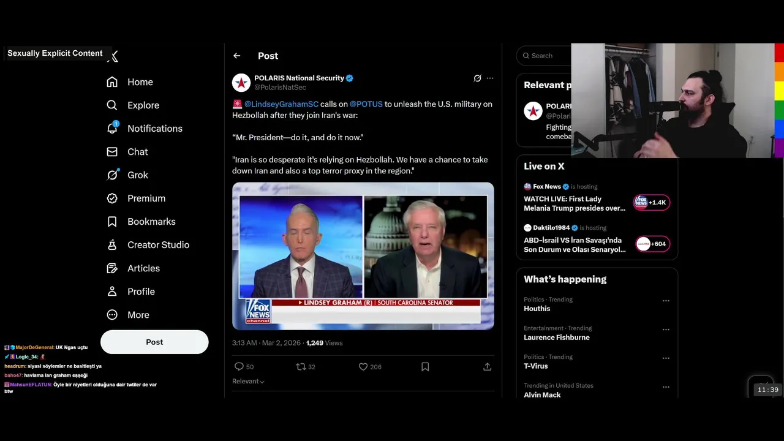
Task: Open the @LindseyGrahamSC mention link
Action: click(281, 104)
